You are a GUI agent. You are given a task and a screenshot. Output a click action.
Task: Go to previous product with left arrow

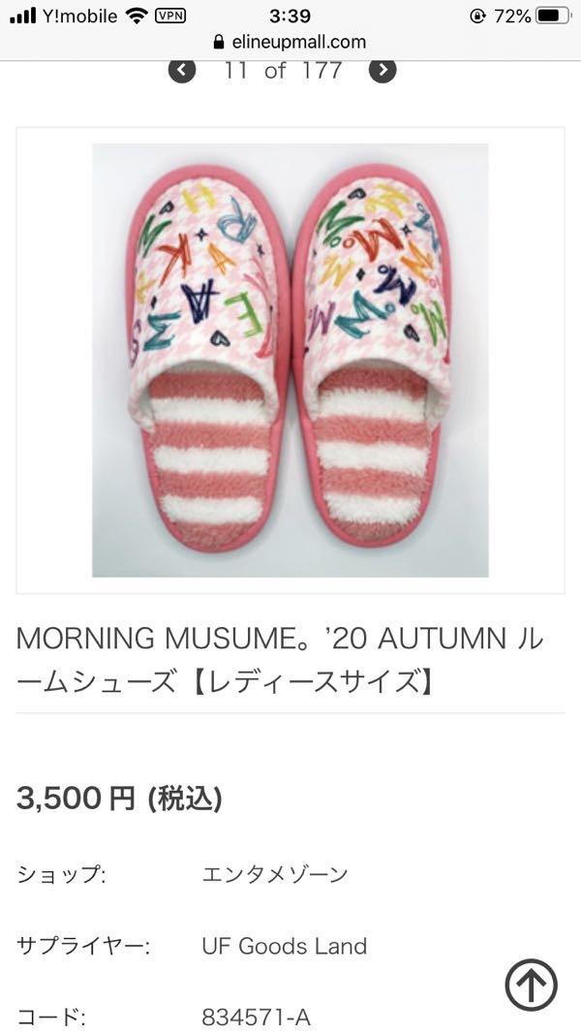click(182, 70)
